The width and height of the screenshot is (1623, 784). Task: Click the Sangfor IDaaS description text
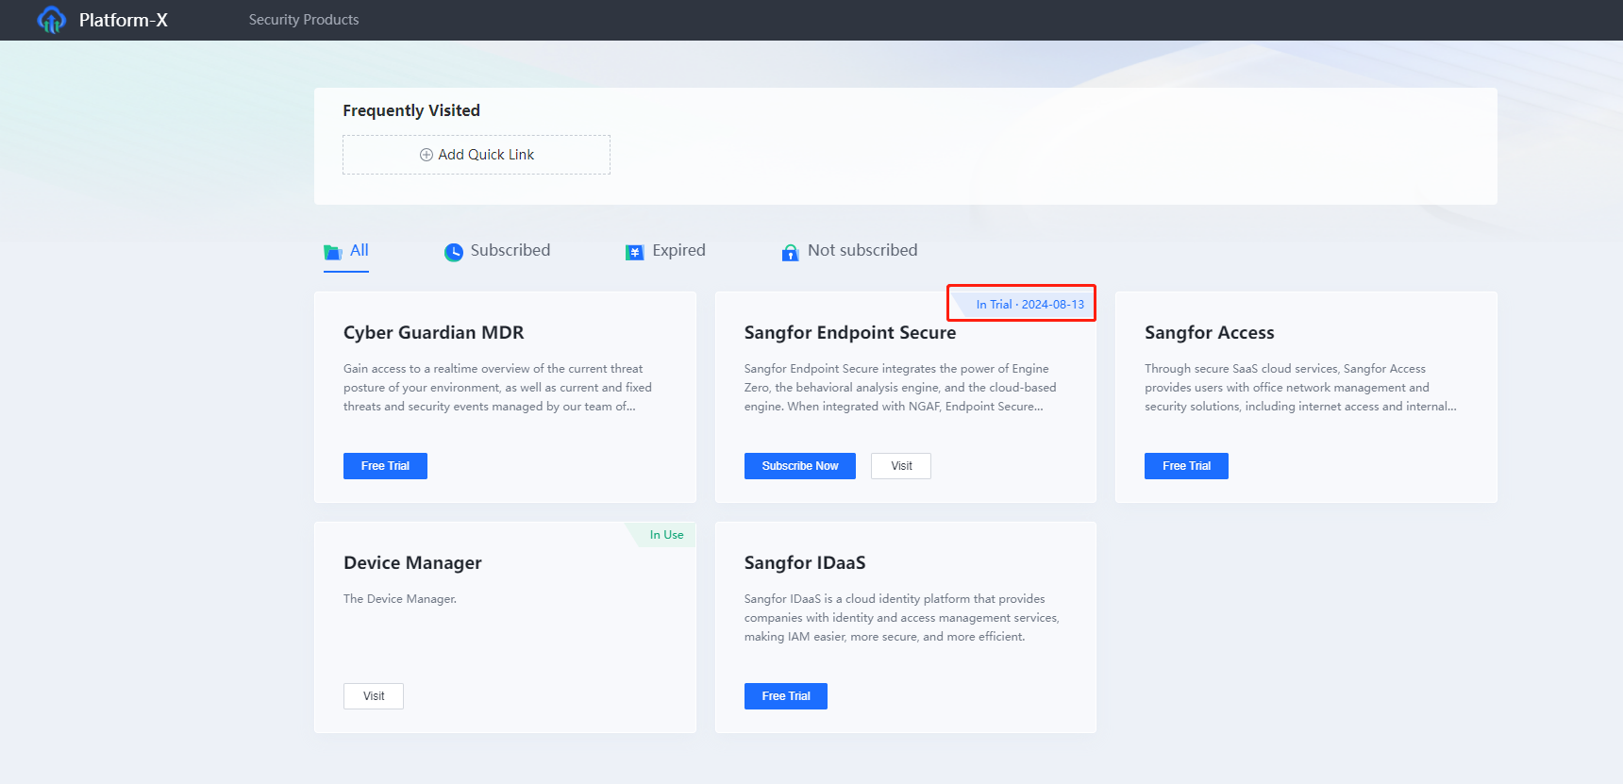tap(902, 618)
